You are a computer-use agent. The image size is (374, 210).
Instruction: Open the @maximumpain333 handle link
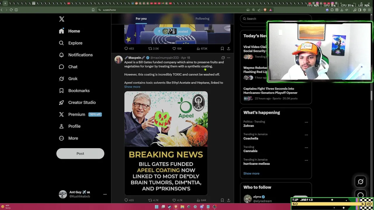[164, 58]
